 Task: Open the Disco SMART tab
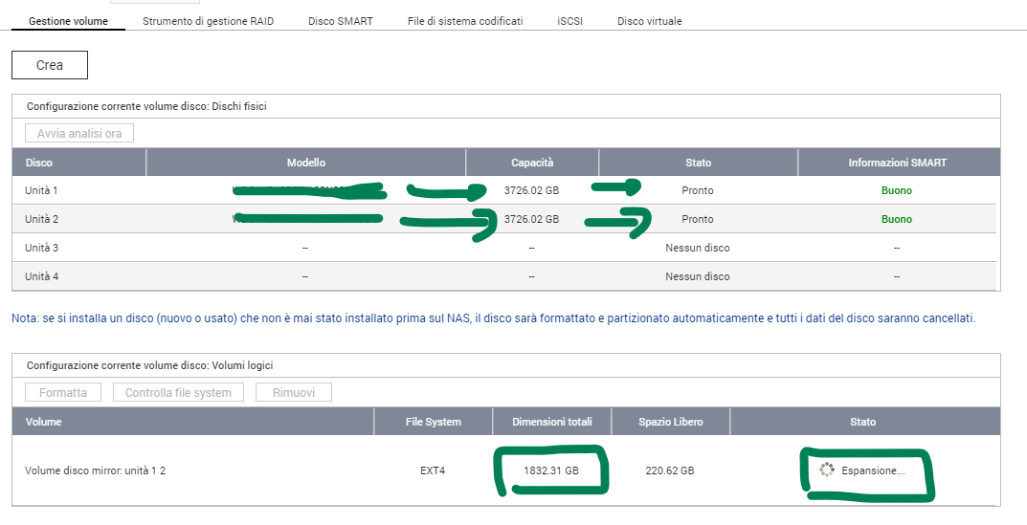coord(340,21)
